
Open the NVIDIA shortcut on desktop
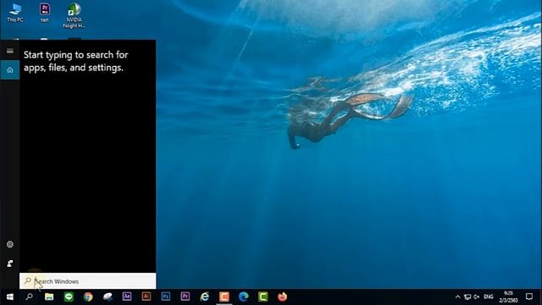tap(74, 16)
